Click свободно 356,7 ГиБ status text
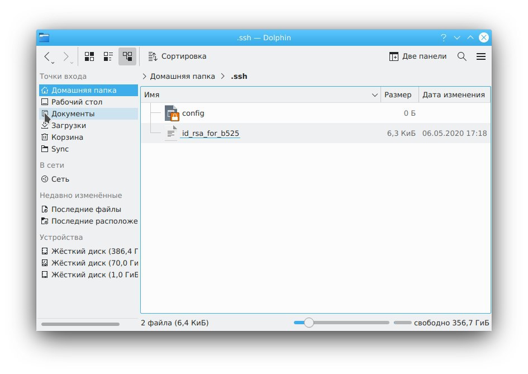This screenshot has width=528, height=374. coord(451,323)
